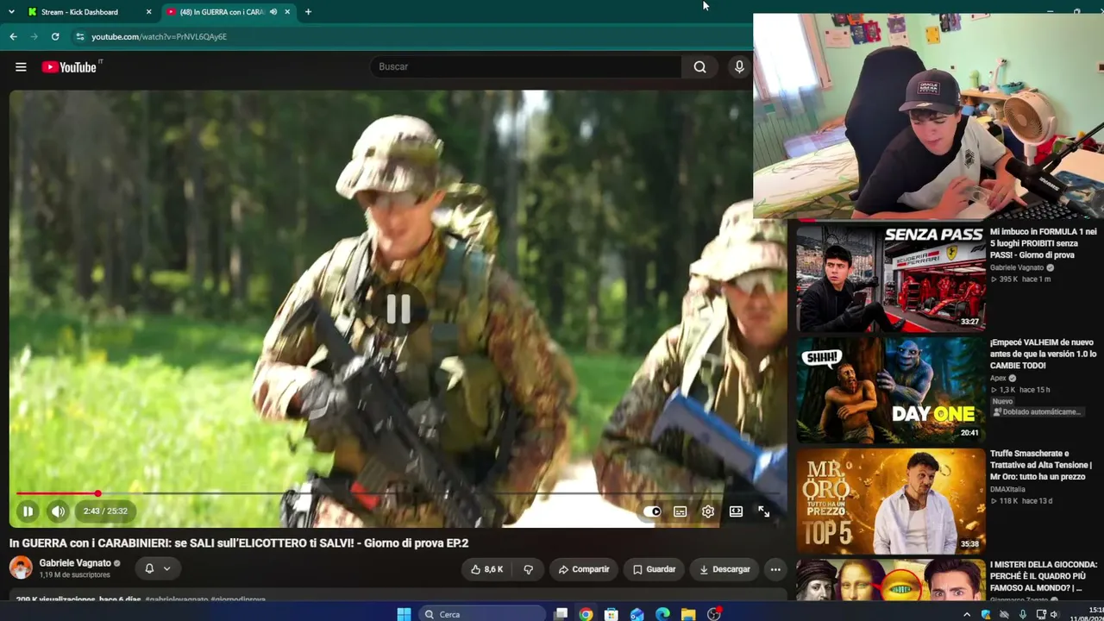Open the Gioconda mysteries video thumbnail

point(890,580)
